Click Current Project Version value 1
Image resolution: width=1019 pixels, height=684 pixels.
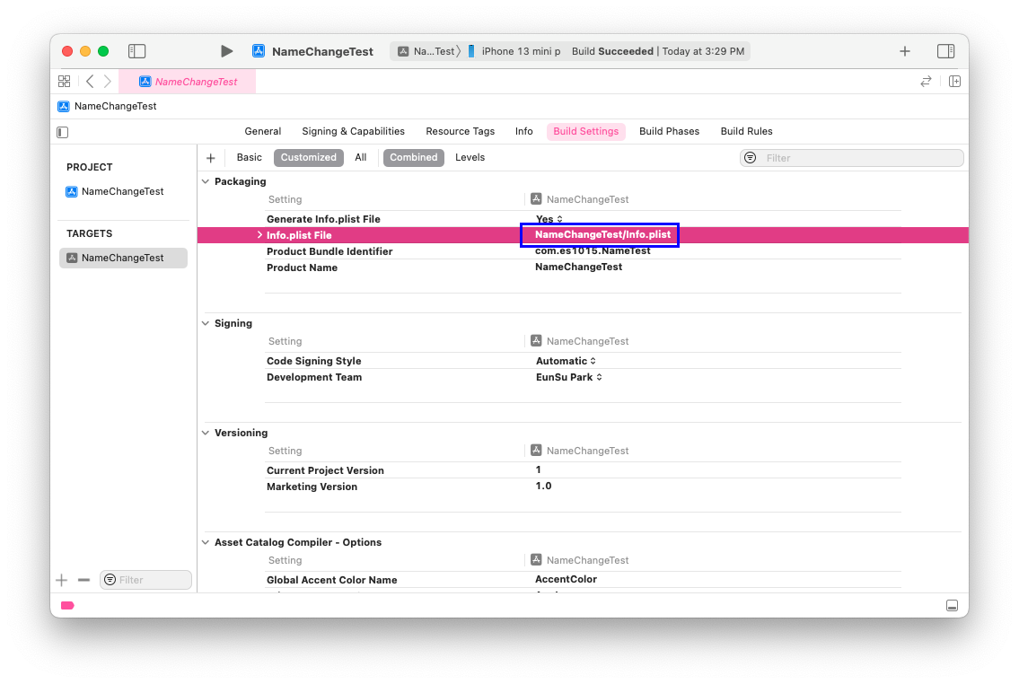click(538, 469)
